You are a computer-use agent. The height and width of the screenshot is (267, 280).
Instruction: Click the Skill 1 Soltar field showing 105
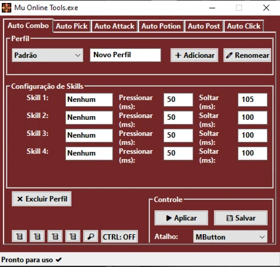253,100
